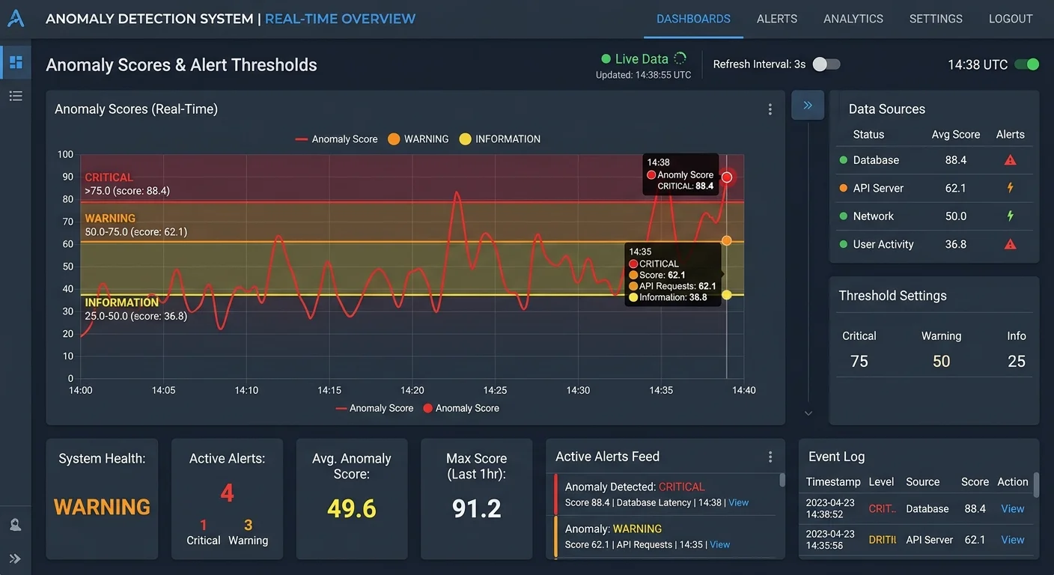Open Active Alerts Feed options menu
The image size is (1054, 575).
[770, 457]
